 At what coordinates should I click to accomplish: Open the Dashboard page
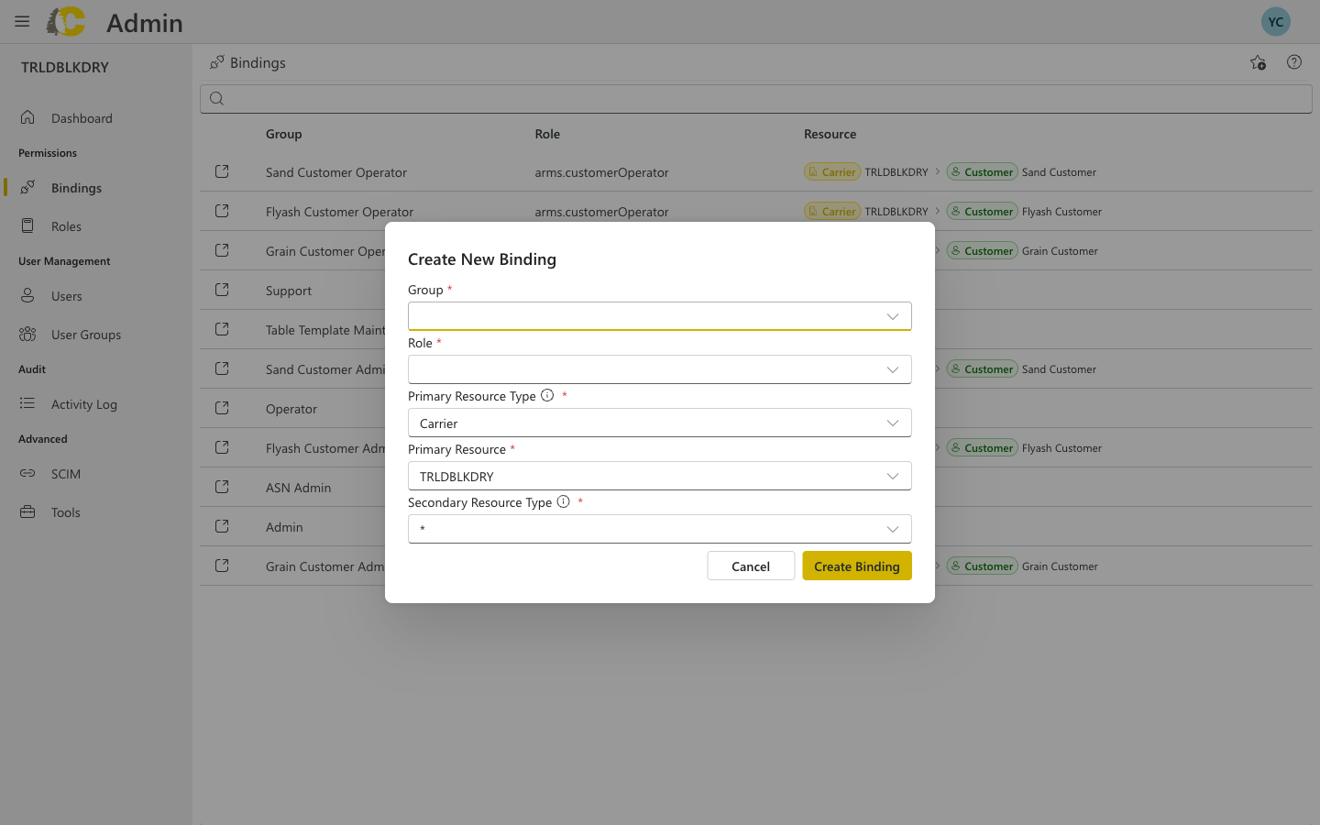tap(82, 117)
